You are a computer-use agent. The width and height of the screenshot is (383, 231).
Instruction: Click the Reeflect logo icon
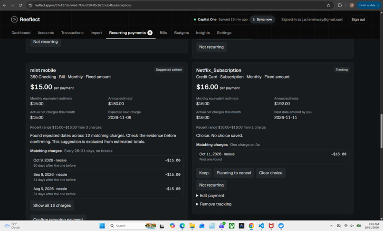point(14,20)
